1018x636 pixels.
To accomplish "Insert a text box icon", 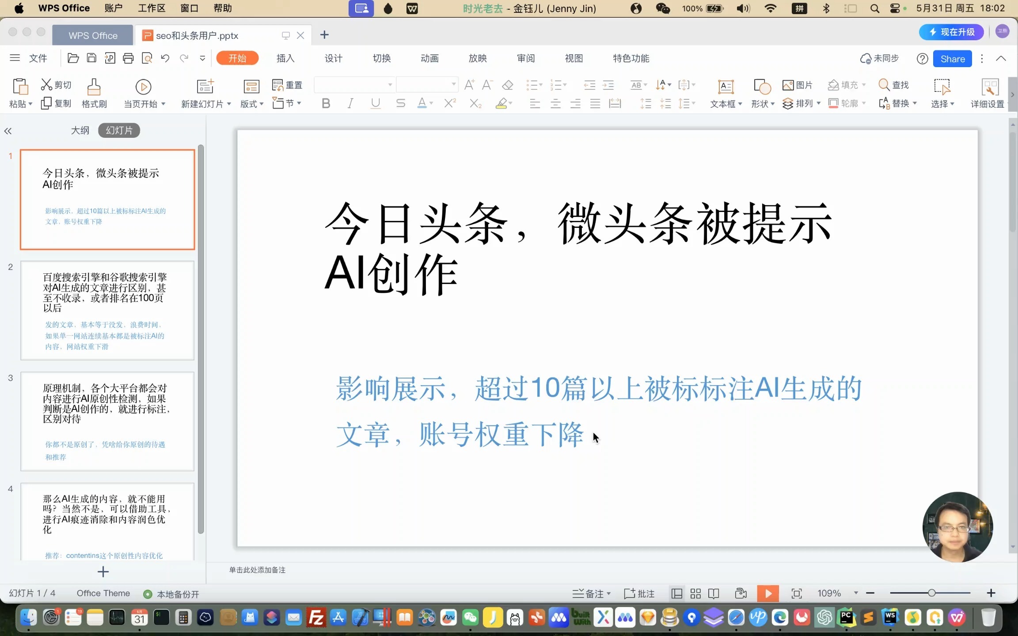I will coord(726,86).
